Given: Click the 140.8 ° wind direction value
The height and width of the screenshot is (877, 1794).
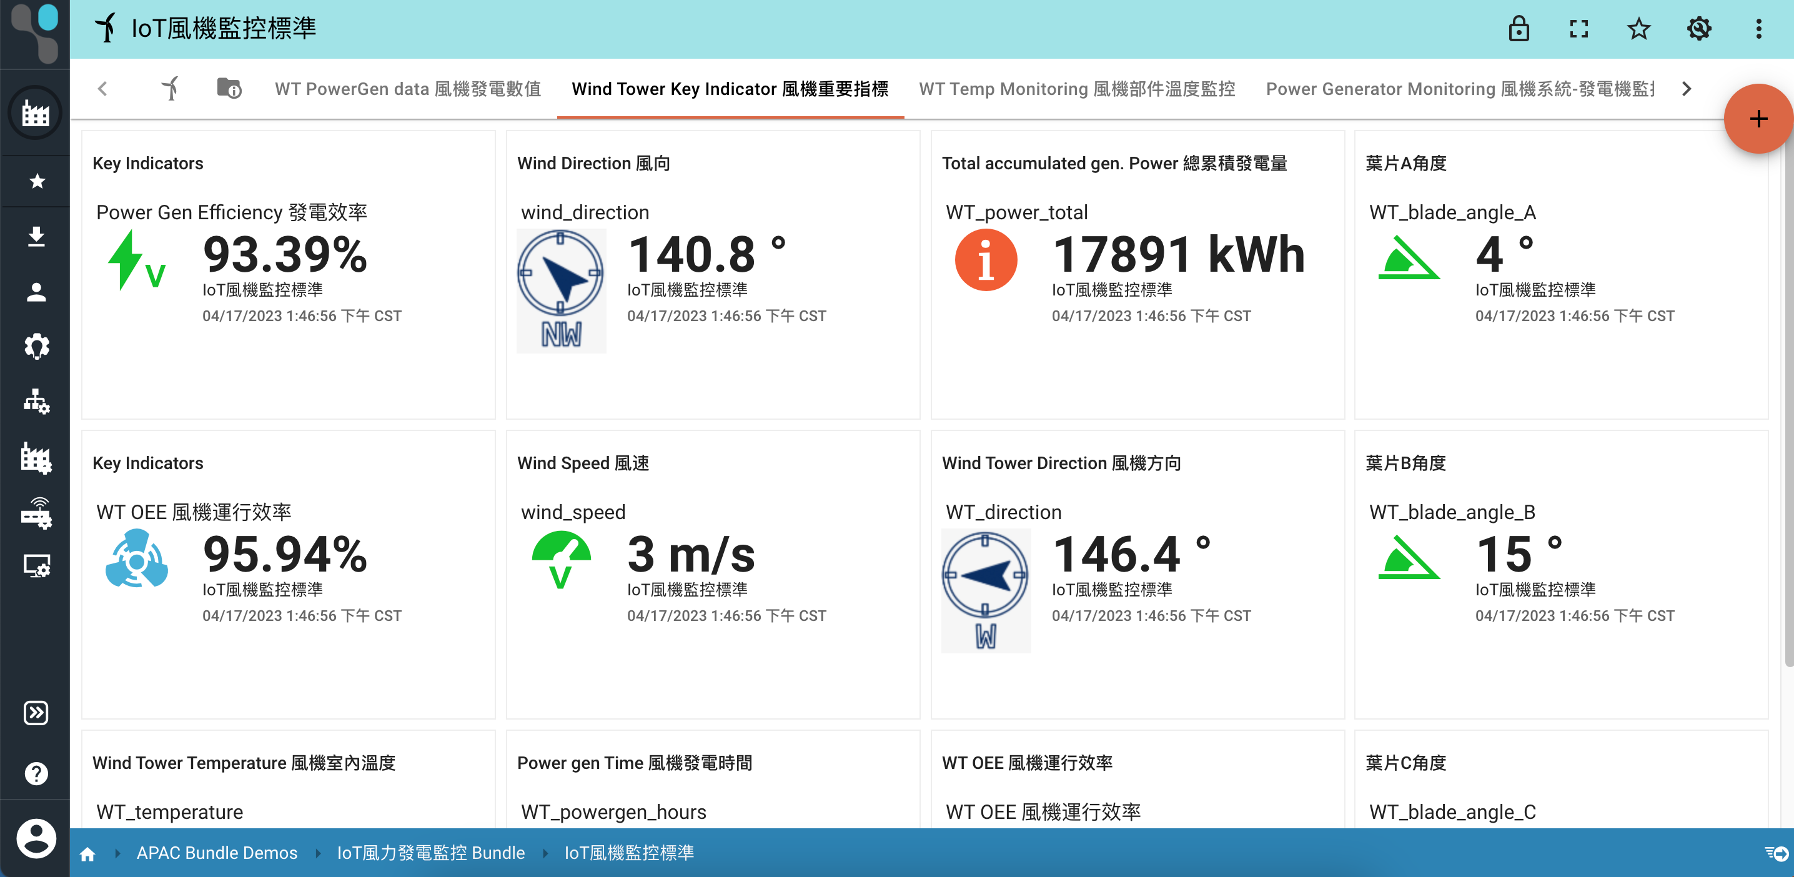Looking at the screenshot, I should (x=707, y=254).
